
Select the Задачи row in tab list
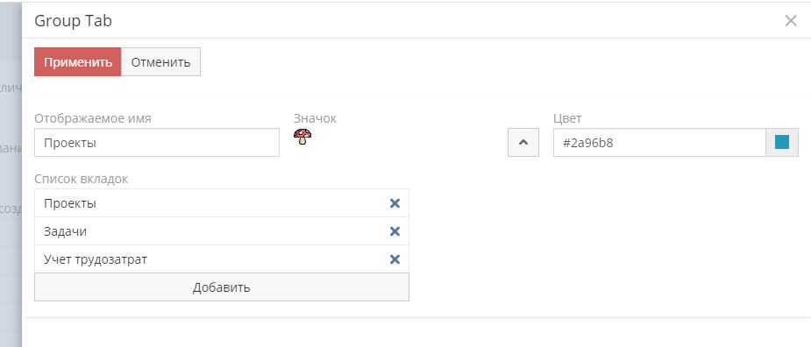222,231
